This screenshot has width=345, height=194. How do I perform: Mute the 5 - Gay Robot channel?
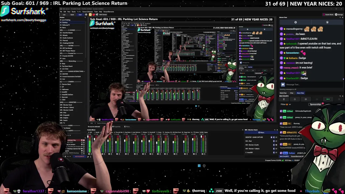pyautogui.click(x=126, y=154)
